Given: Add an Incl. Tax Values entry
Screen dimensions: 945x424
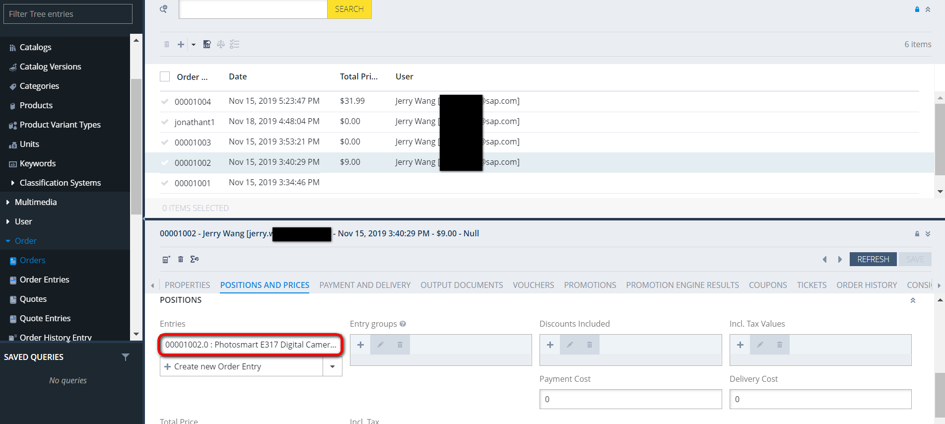Looking at the screenshot, I should point(740,345).
